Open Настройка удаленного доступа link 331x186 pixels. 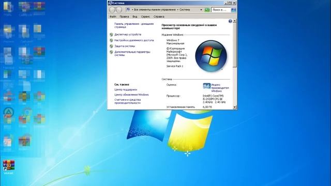click(x=134, y=40)
